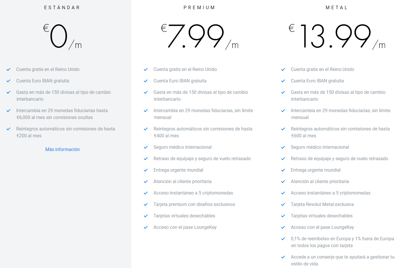Click checkmark beside Metal '0,1% de reembolso' feature

coord(283,239)
